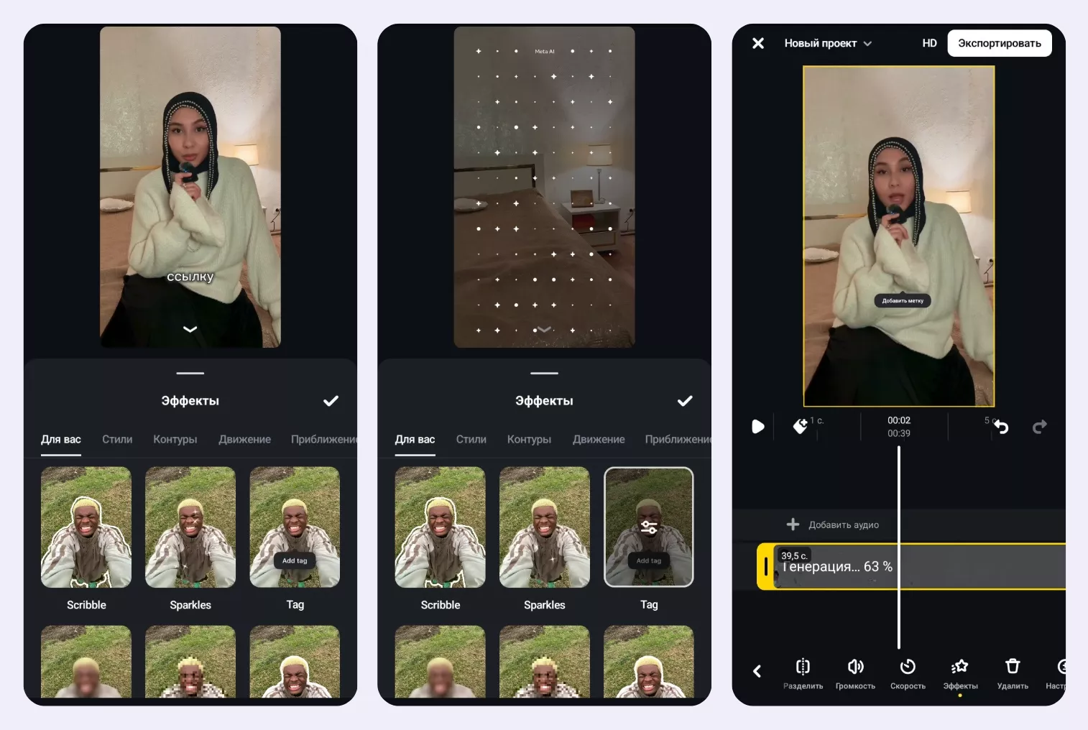Open the Скорость speed tool

908,673
